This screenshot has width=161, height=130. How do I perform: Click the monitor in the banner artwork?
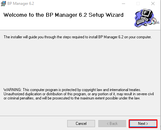[x=147, y=14]
